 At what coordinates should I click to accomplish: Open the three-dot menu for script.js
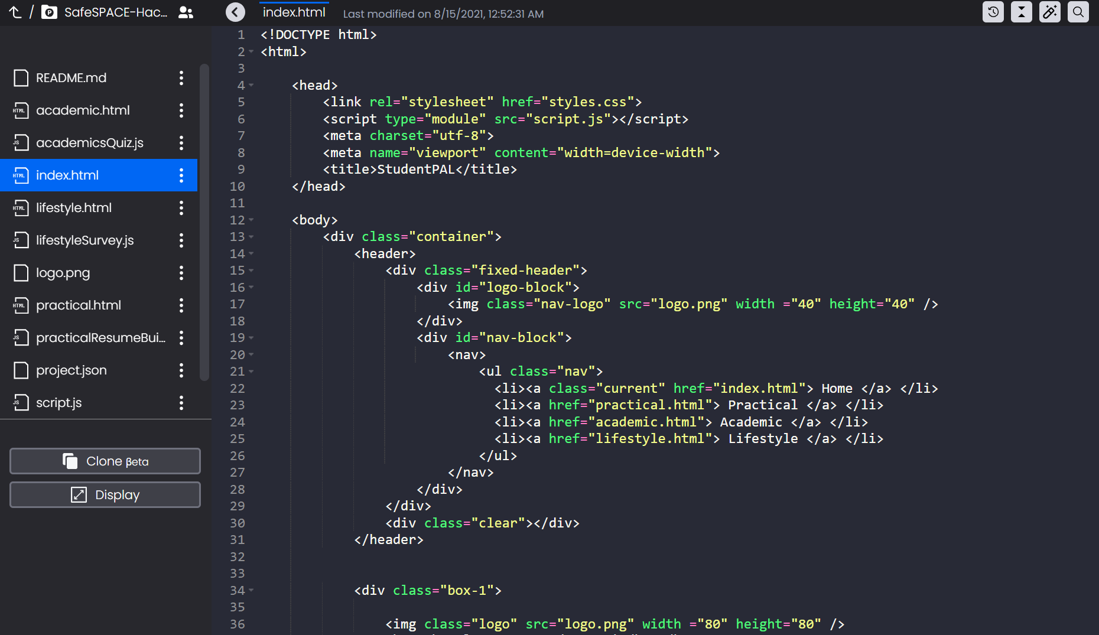click(181, 403)
